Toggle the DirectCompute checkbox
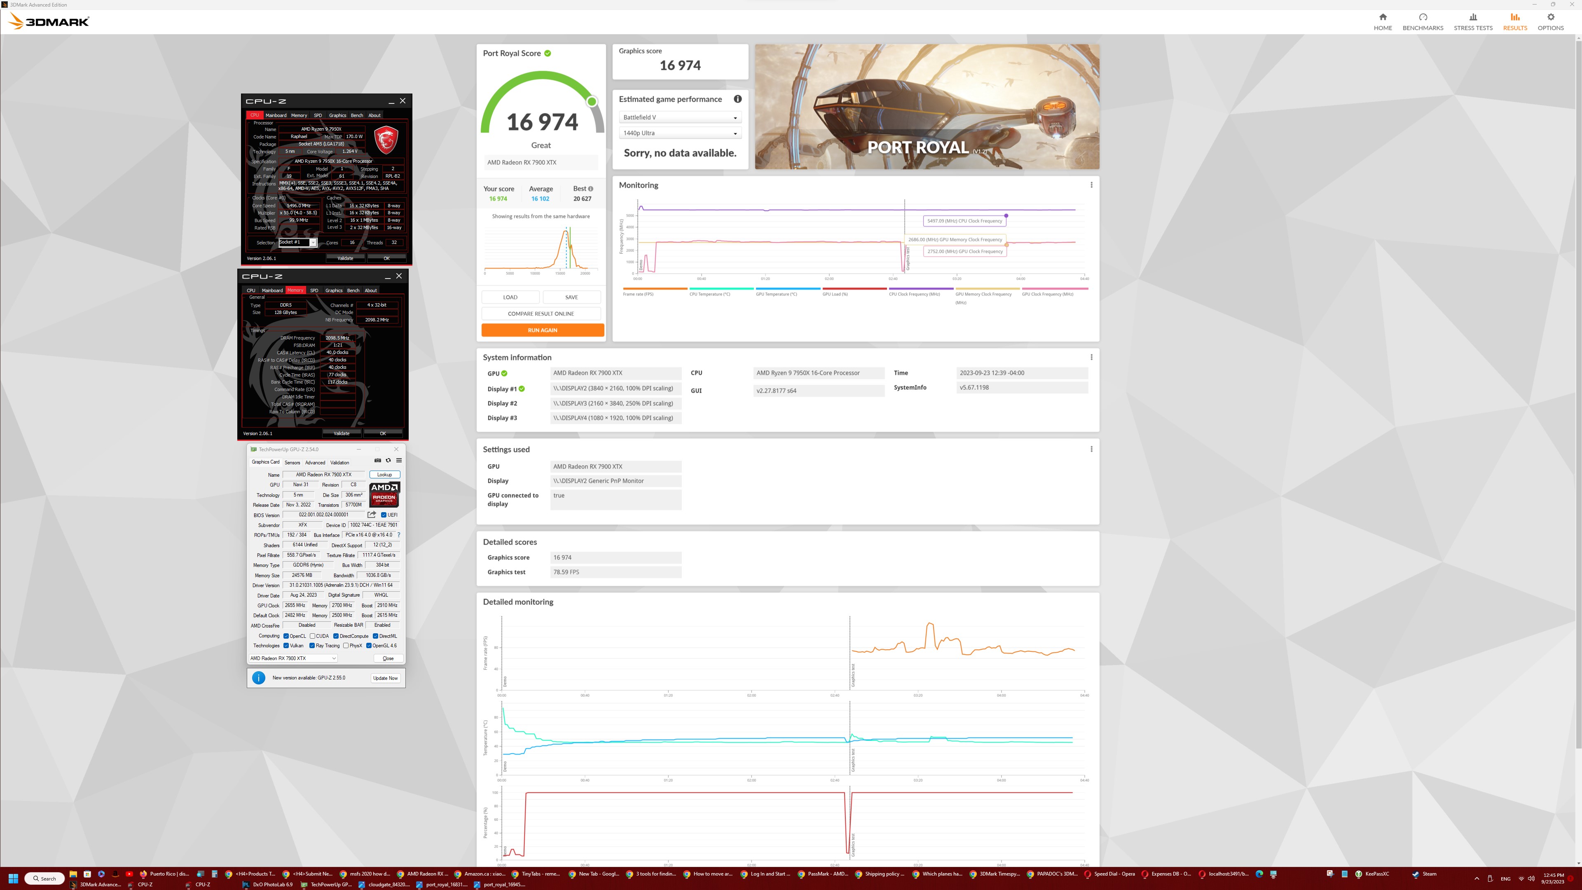This screenshot has height=890, width=1582. pyautogui.click(x=336, y=636)
